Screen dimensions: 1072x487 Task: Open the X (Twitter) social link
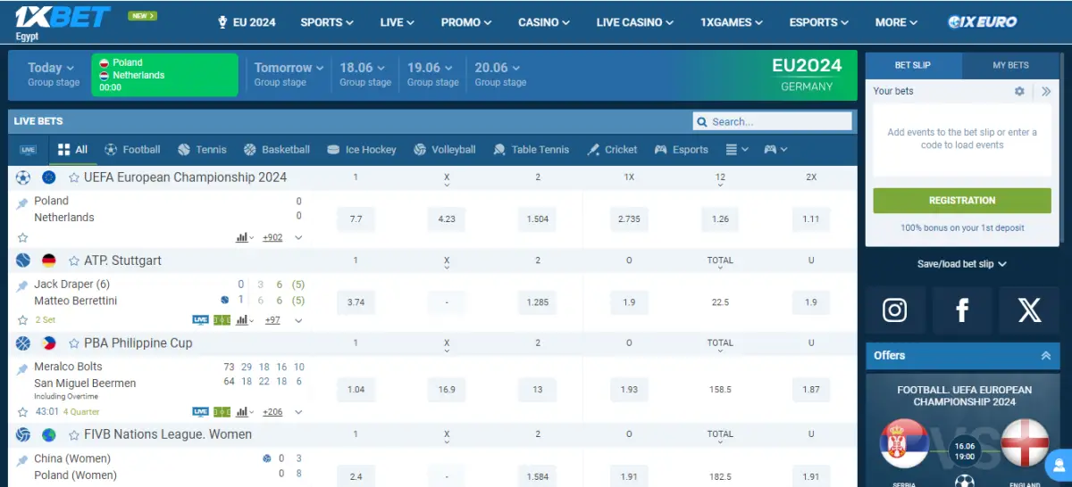pos(1029,310)
